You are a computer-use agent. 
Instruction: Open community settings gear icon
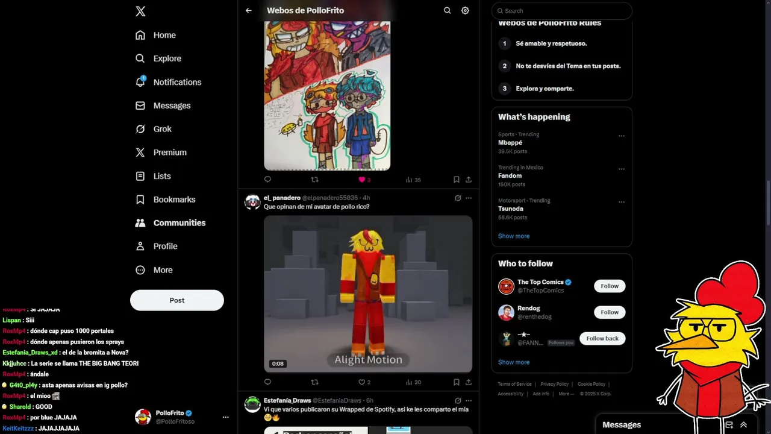pos(465,11)
